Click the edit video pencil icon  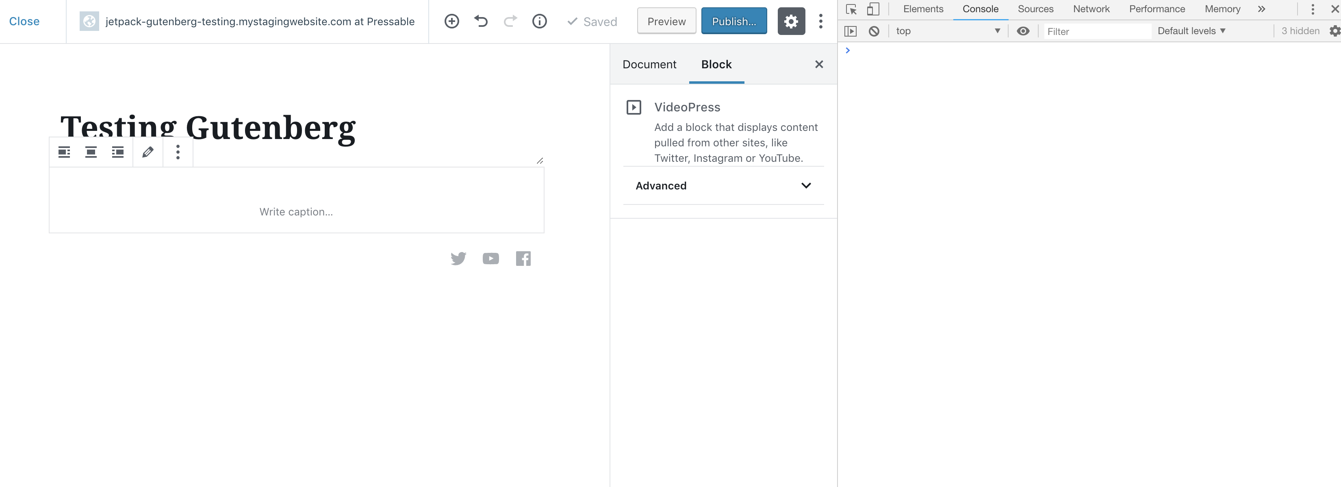(148, 152)
